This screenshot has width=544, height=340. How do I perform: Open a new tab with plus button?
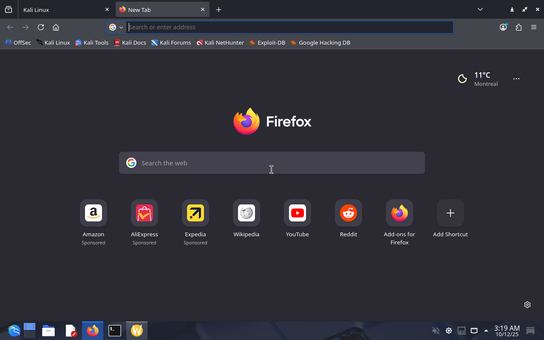[218, 9]
